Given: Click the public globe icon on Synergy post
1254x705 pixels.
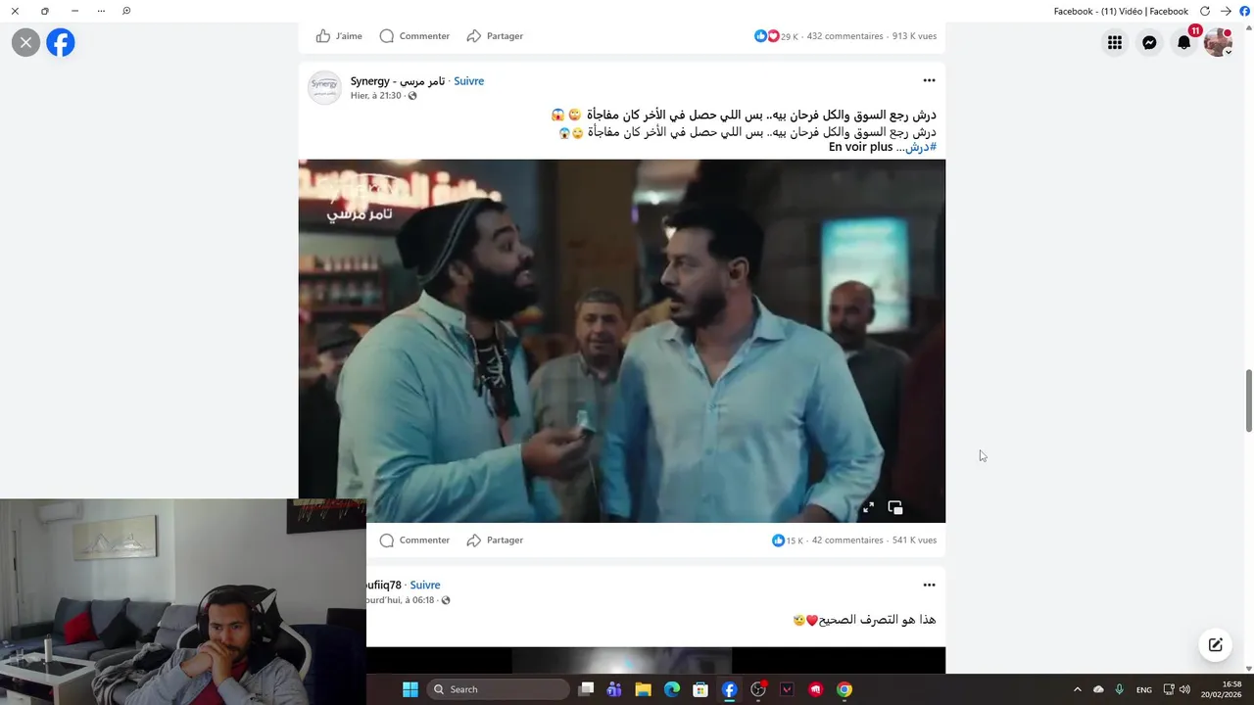Looking at the screenshot, I should (x=412, y=96).
